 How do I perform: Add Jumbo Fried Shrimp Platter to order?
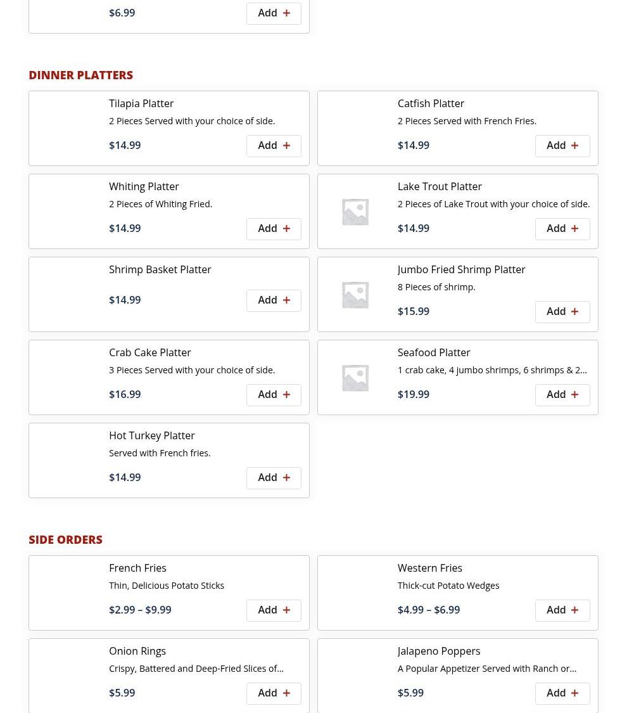pyautogui.click(x=562, y=312)
